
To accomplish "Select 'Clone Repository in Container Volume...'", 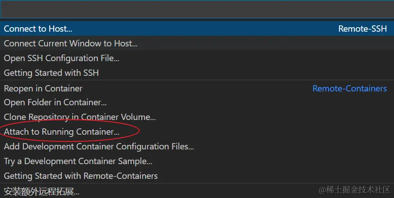I will tap(80, 117).
